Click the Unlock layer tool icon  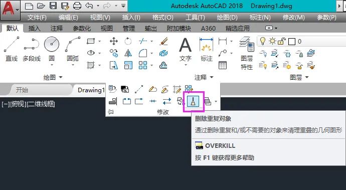(x=299, y=65)
